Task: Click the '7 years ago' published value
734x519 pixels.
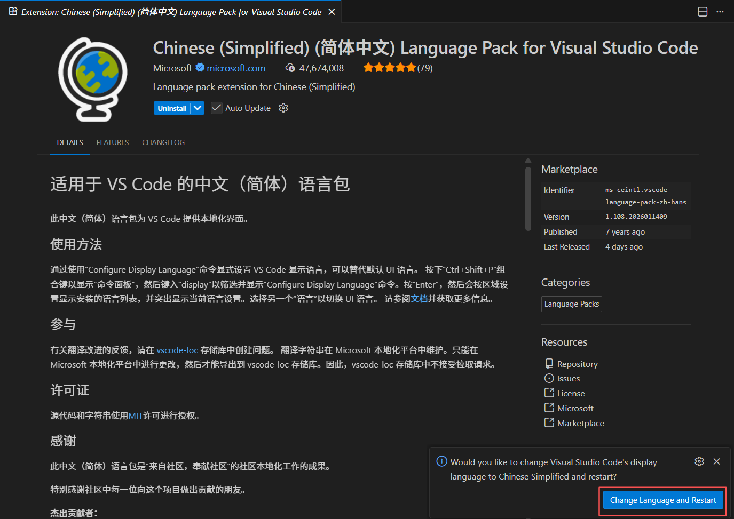Action: [625, 232]
